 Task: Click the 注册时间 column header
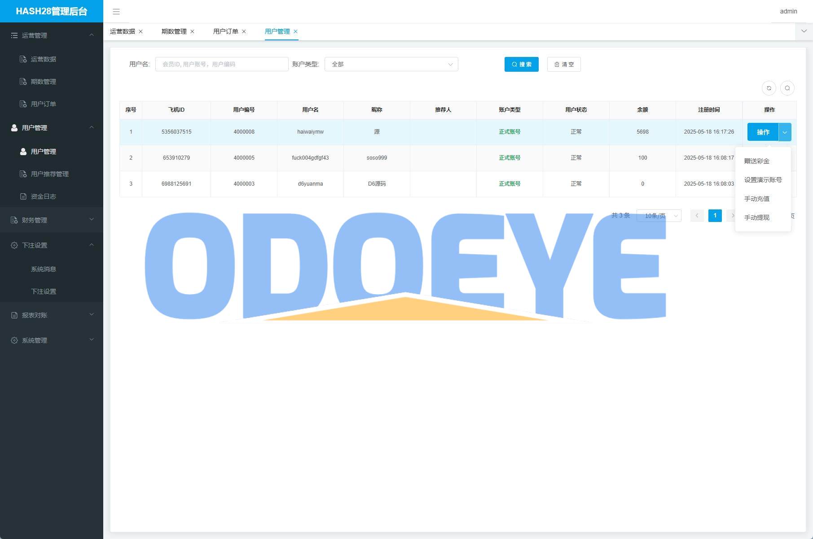click(x=709, y=109)
